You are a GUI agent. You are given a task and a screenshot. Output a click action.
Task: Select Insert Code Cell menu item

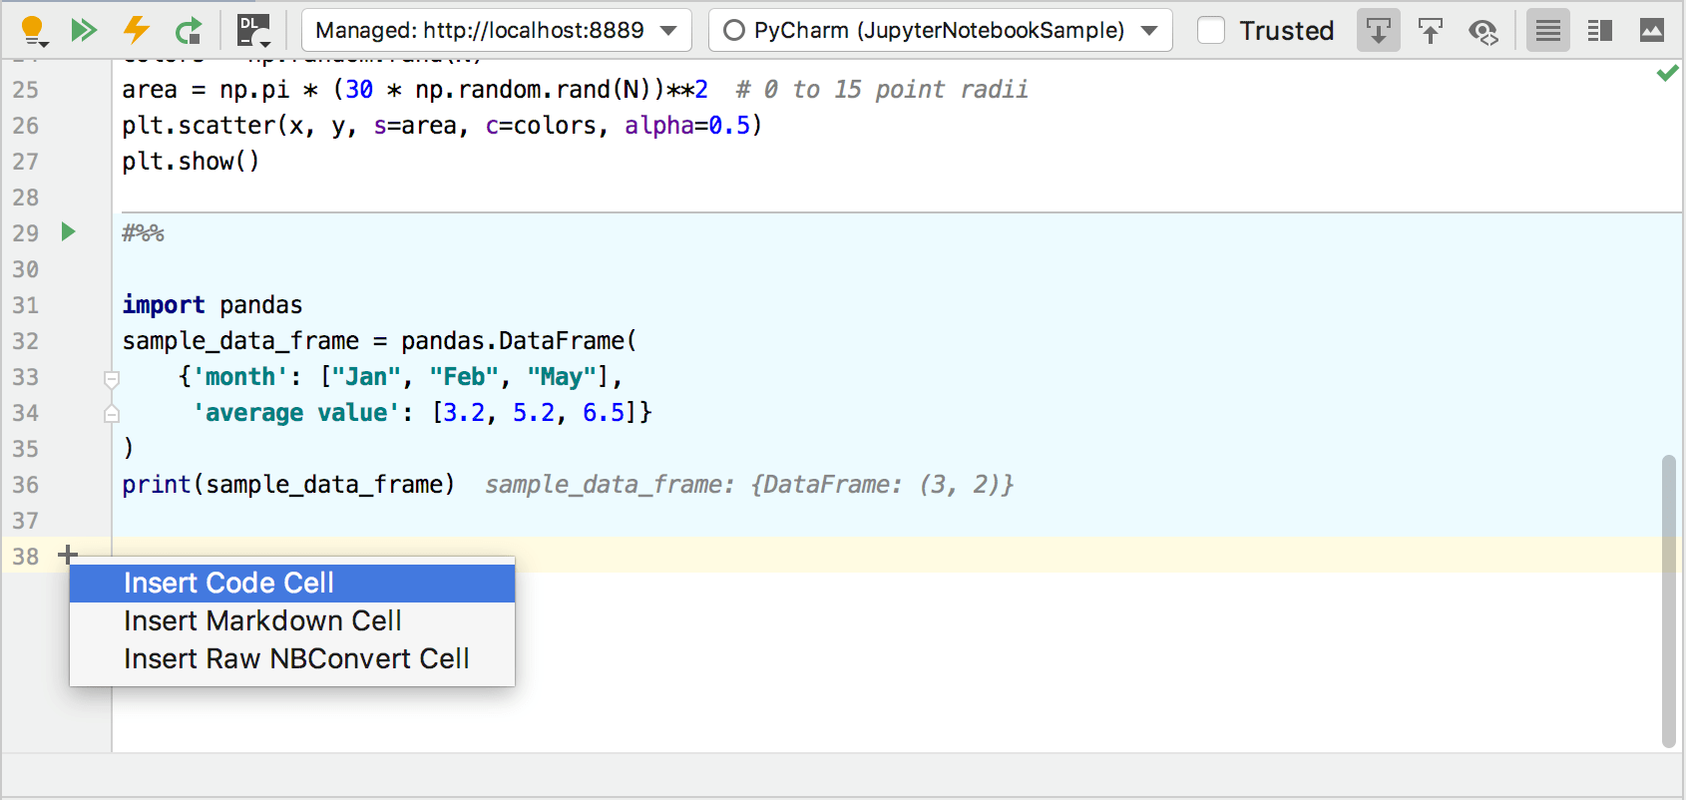(x=292, y=584)
